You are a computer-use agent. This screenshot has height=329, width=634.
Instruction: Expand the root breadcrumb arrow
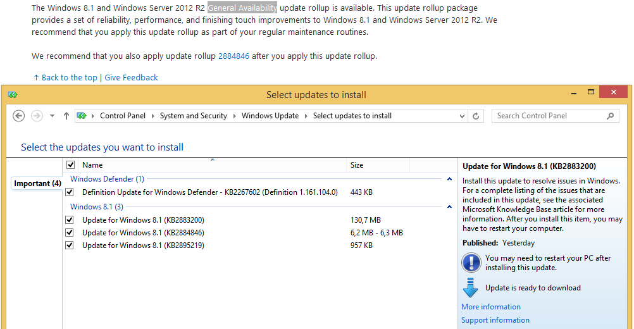(x=92, y=116)
